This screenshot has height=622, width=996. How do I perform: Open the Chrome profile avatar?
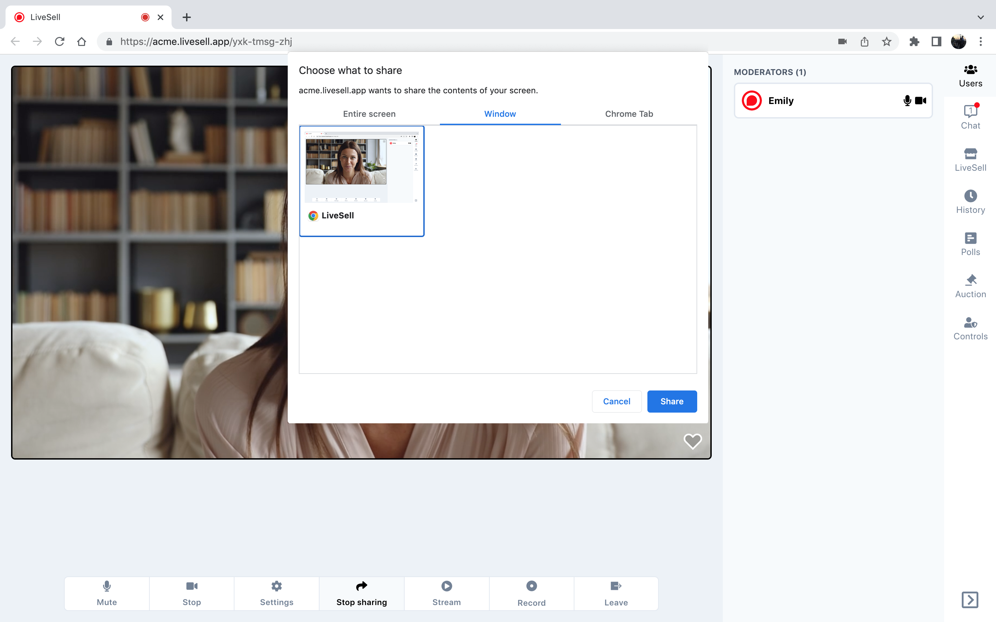tap(959, 41)
